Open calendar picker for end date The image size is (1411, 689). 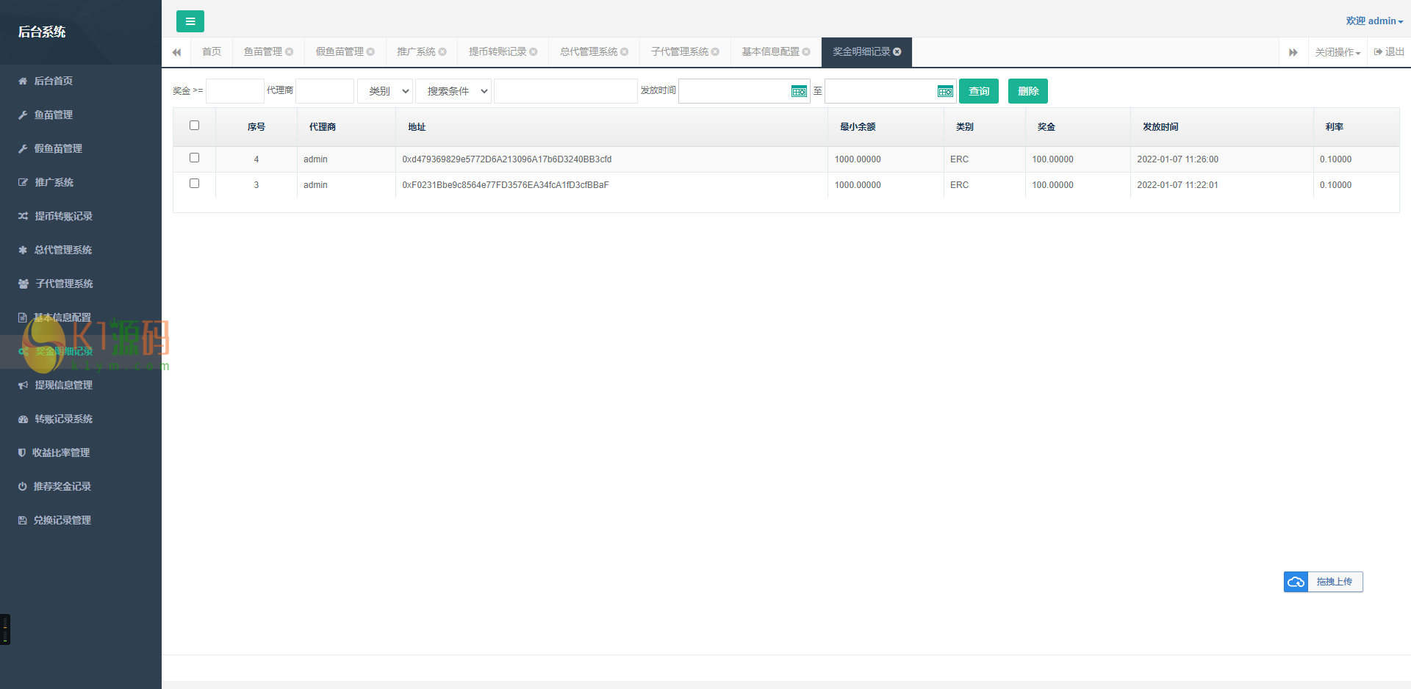(x=945, y=91)
